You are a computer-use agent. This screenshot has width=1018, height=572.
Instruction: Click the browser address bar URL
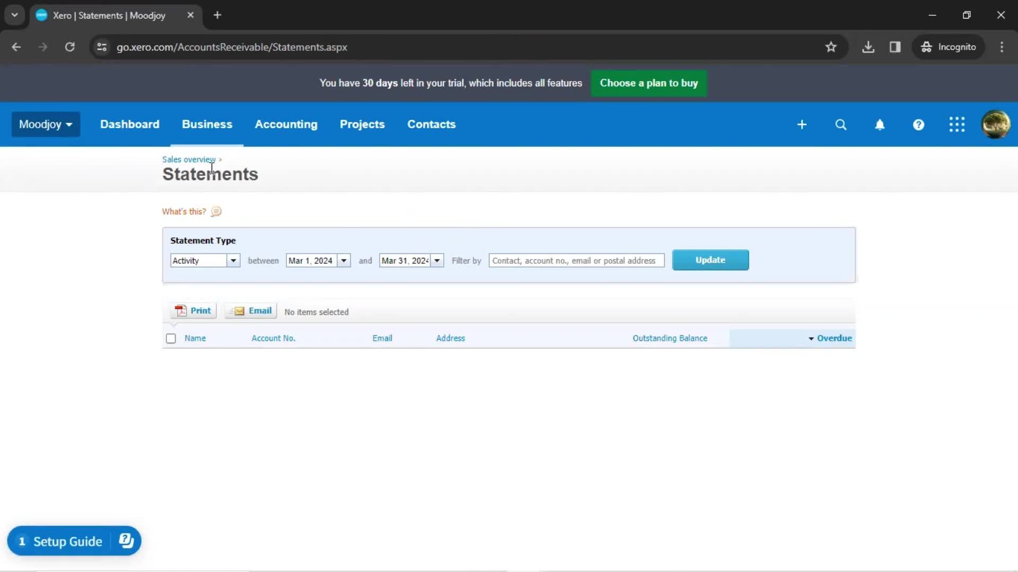pos(232,47)
